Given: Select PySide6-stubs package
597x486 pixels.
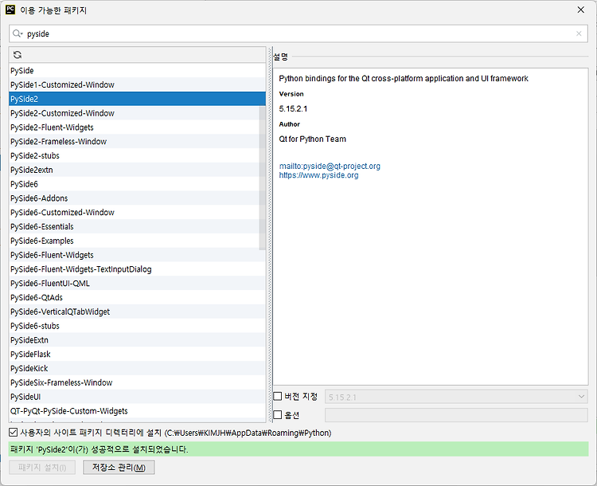Looking at the screenshot, I should (x=137, y=326).
